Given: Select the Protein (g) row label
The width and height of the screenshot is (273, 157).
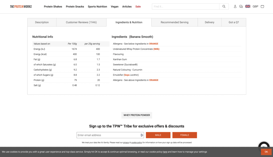Looking at the screenshot, I should point(39,80).
